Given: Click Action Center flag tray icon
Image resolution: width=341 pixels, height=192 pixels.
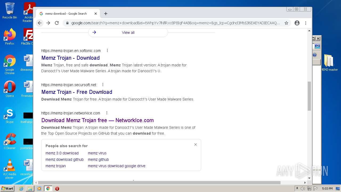Looking at the screenshot, I should coord(315,189).
